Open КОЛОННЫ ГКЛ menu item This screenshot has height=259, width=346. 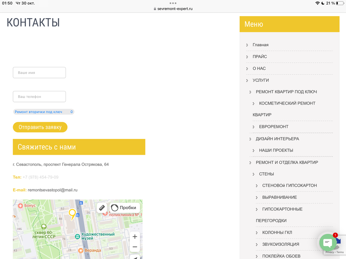click(277, 232)
